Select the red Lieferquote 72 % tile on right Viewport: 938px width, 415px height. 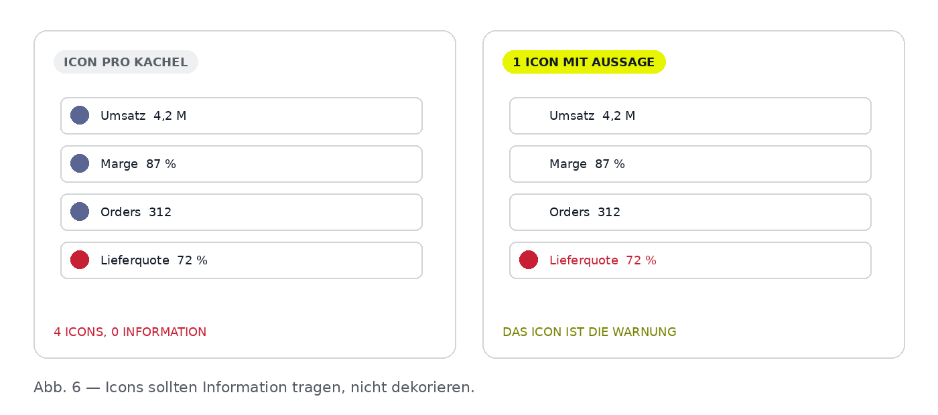[x=690, y=260]
